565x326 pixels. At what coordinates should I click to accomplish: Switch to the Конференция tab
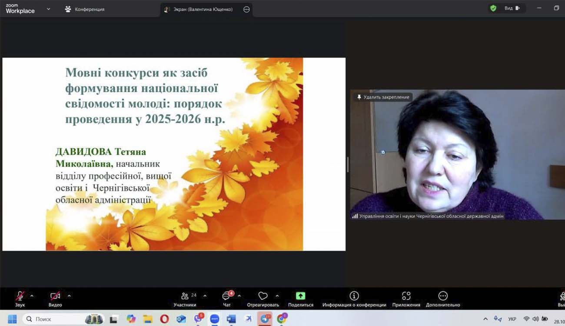pyautogui.click(x=85, y=9)
